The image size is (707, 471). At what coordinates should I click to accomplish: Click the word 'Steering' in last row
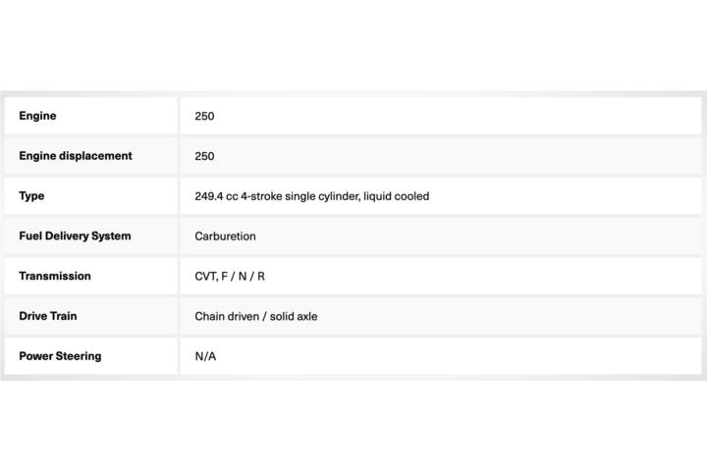[81, 356]
